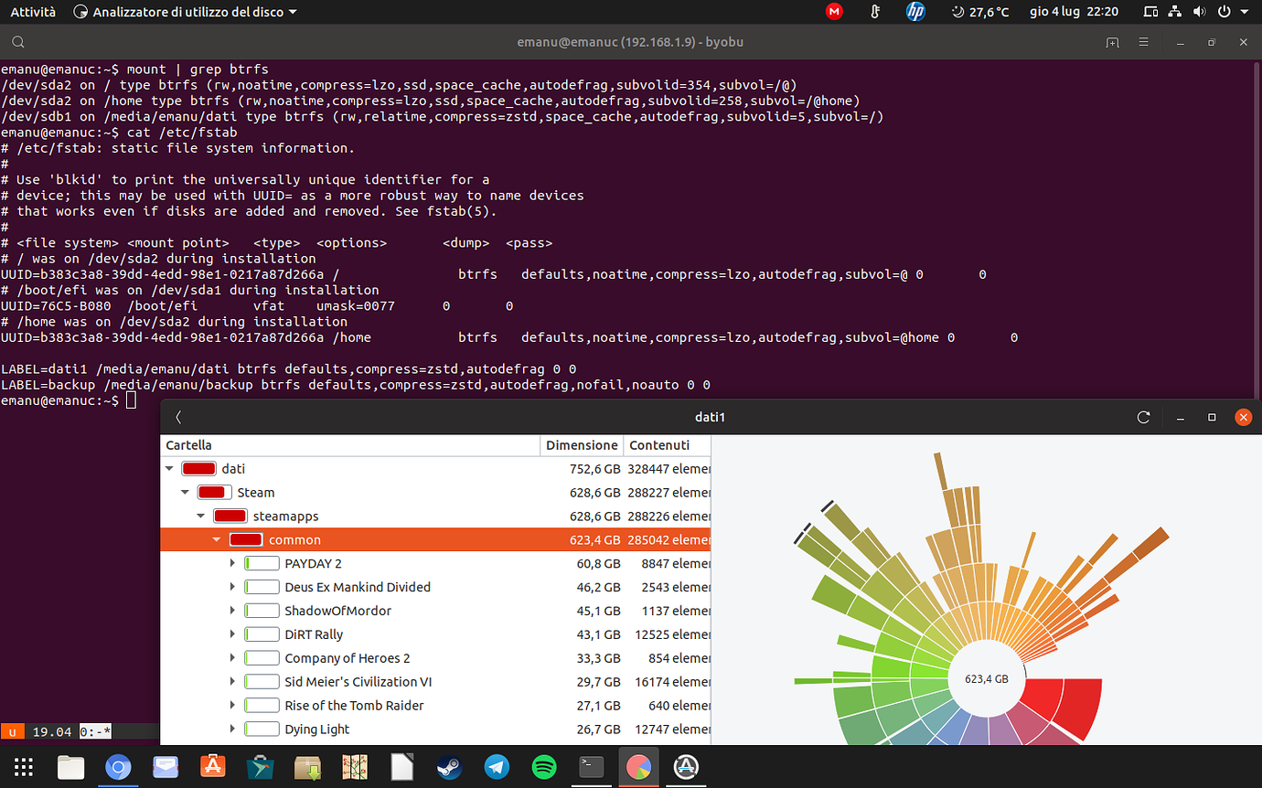
Task: Collapse the common folder in the tree
Action: tap(216, 539)
